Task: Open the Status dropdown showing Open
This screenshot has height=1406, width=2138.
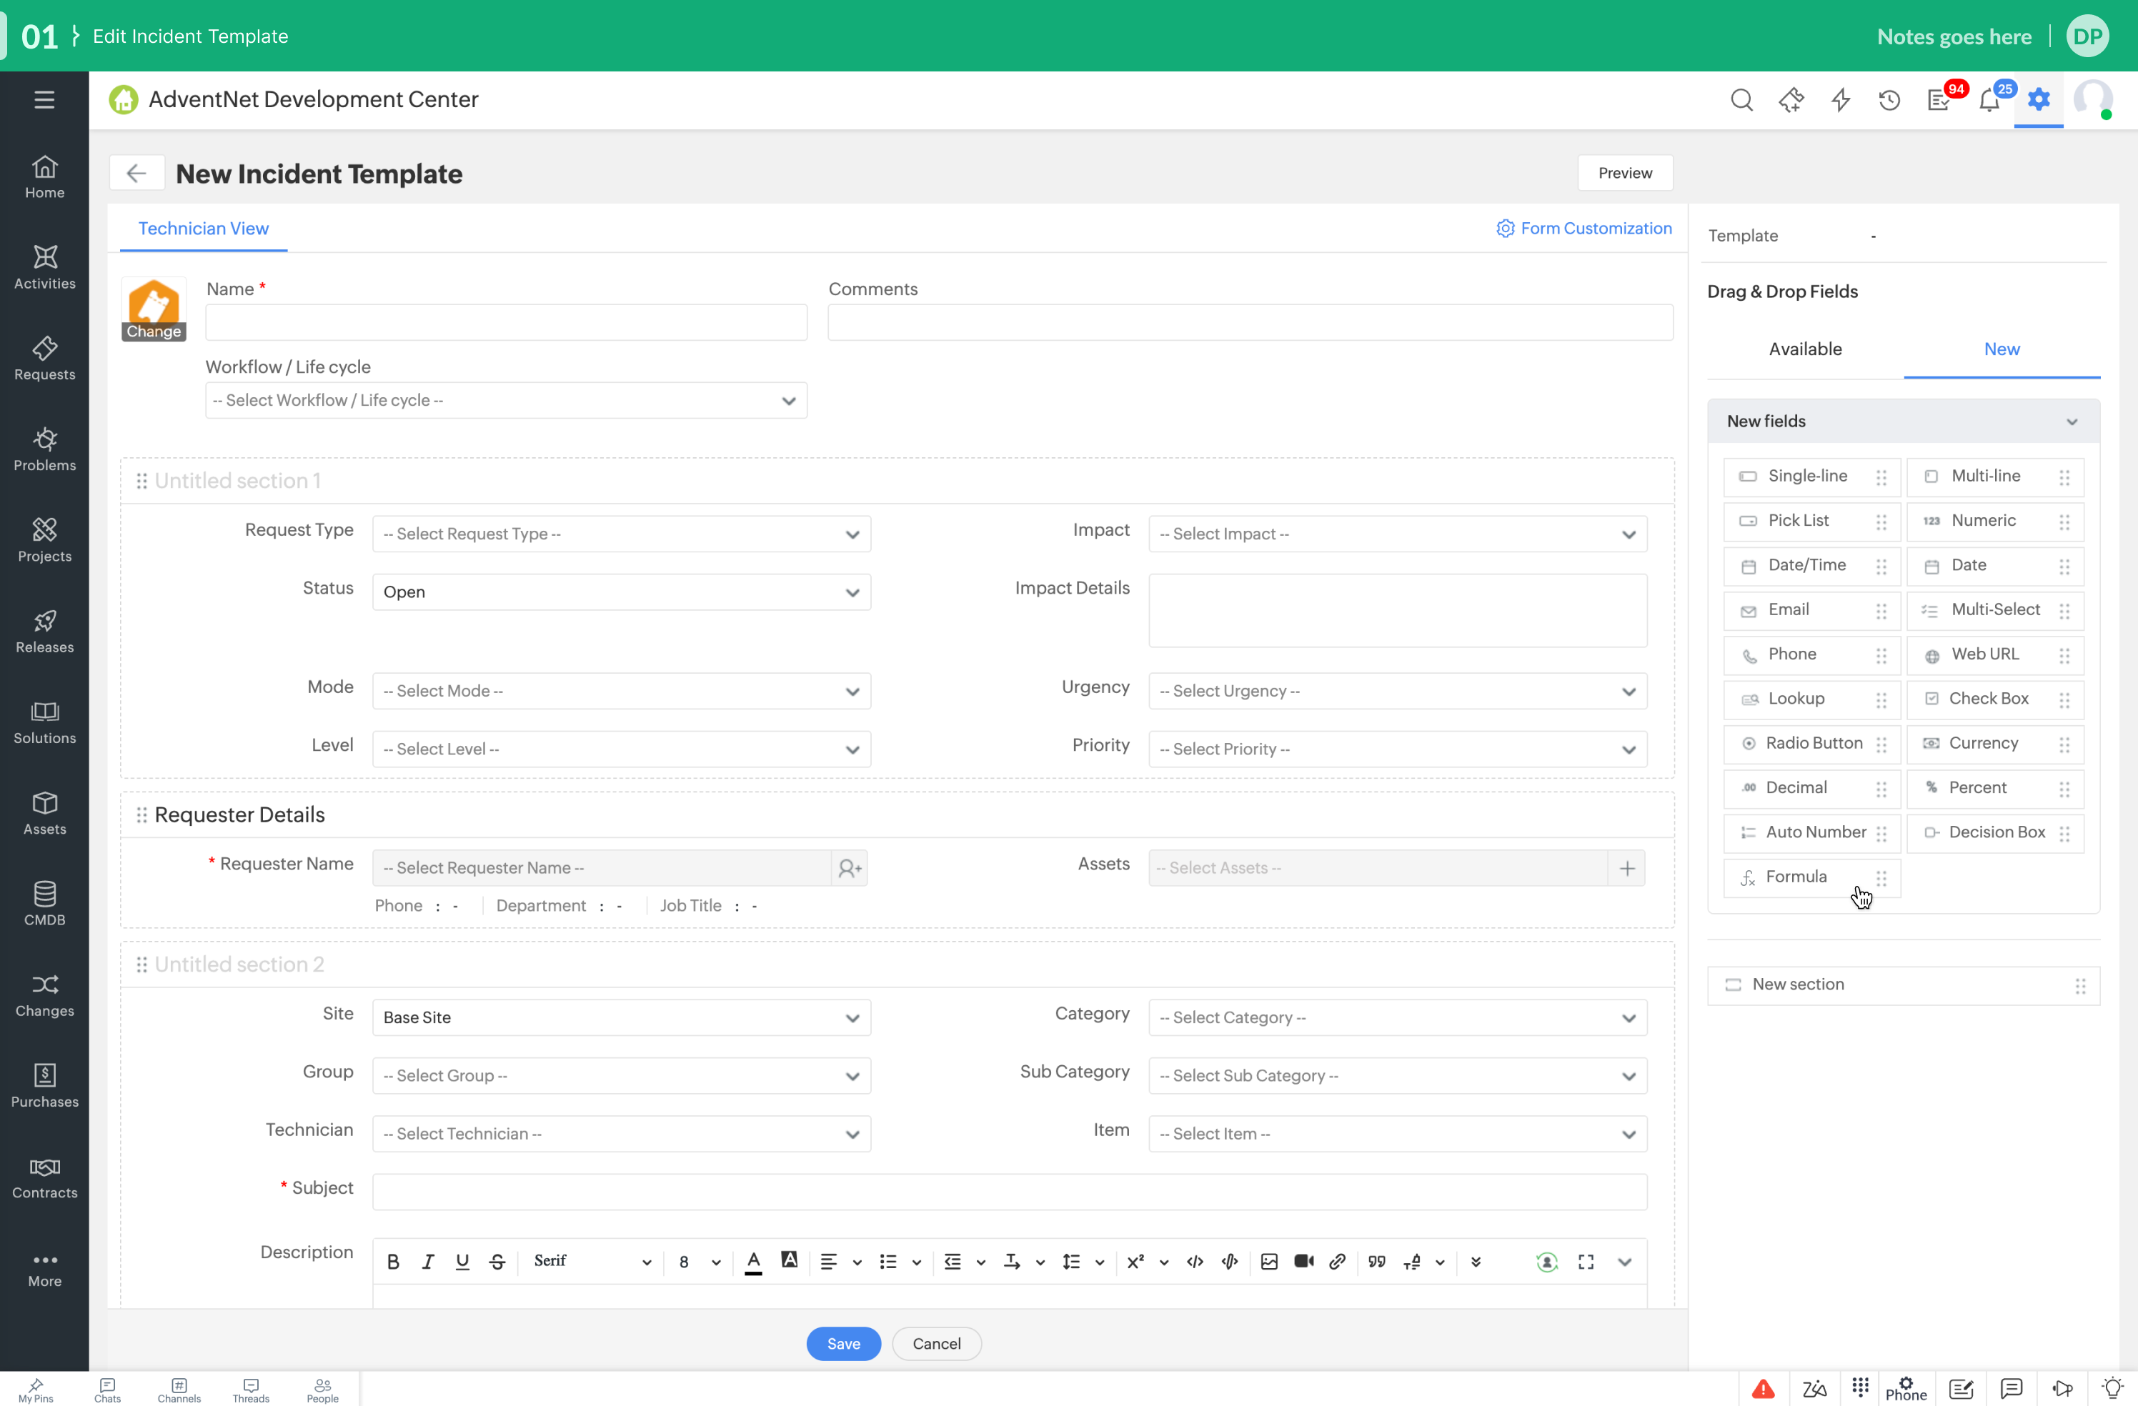Action: pyautogui.click(x=622, y=592)
